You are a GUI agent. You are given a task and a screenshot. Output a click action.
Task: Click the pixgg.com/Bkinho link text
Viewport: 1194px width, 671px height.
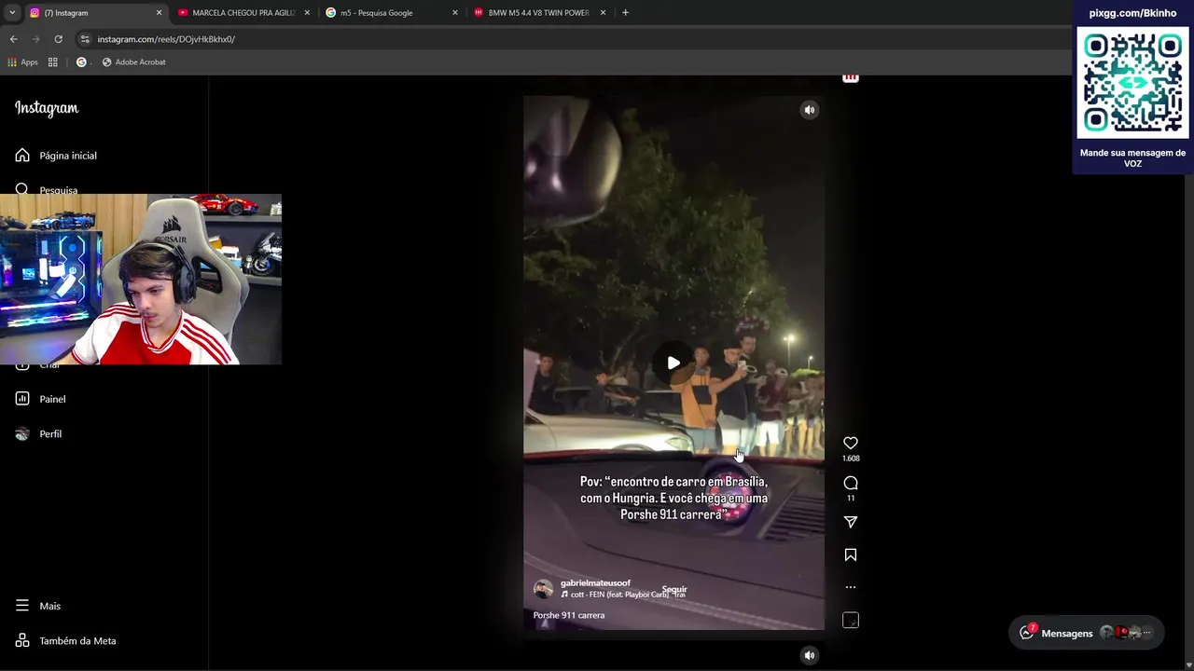(1132, 13)
